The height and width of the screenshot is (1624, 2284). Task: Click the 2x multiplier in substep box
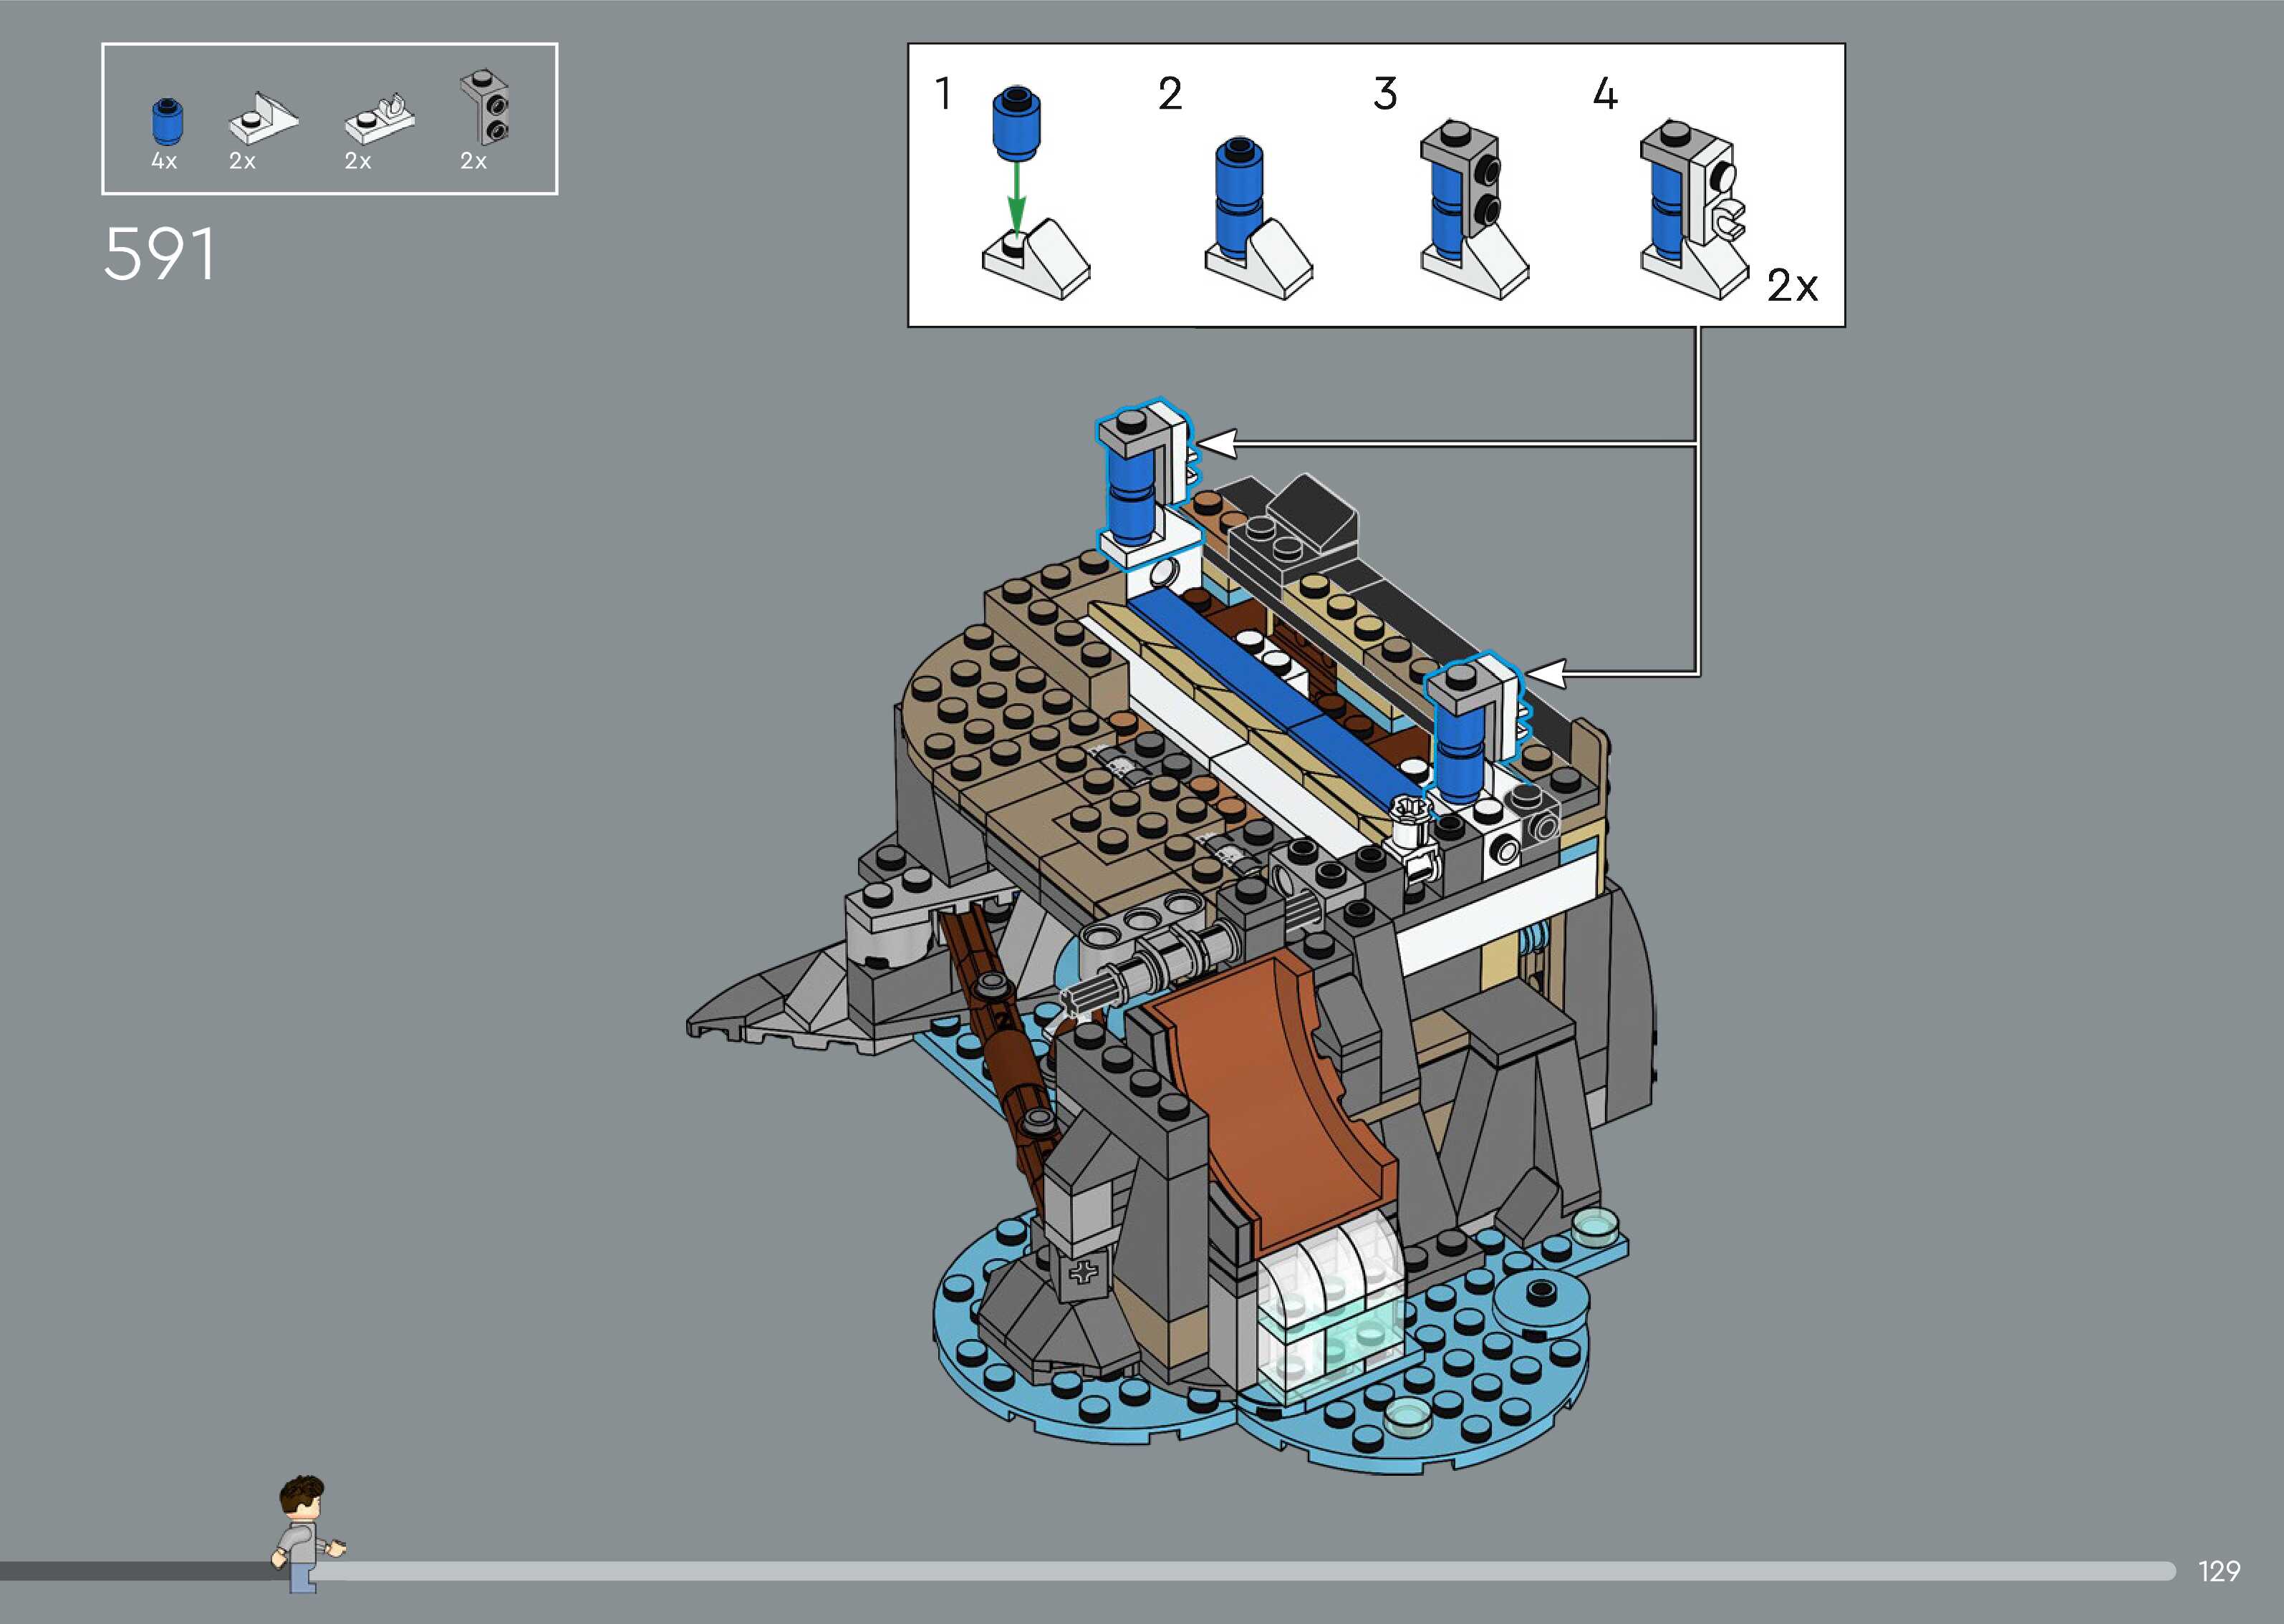click(1791, 286)
